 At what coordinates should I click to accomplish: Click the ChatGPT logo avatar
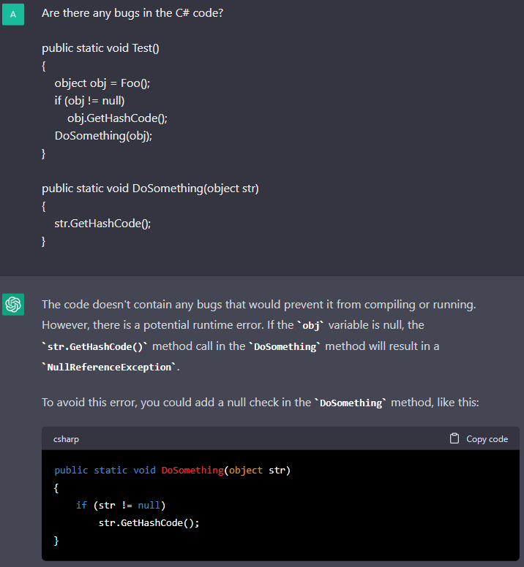click(x=13, y=304)
